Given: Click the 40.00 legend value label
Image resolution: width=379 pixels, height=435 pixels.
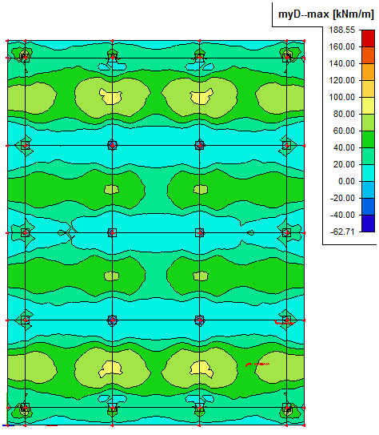Looking at the screenshot, I should coord(344,147).
